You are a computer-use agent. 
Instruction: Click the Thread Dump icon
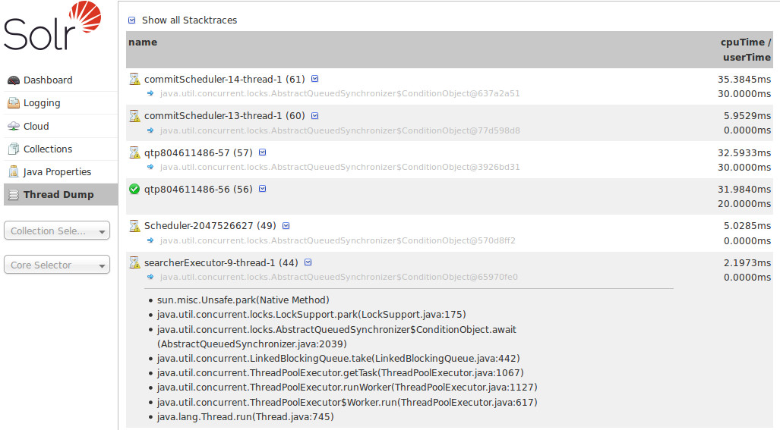pyautogui.click(x=13, y=195)
